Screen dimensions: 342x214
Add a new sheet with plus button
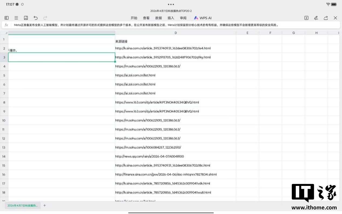tap(45, 205)
